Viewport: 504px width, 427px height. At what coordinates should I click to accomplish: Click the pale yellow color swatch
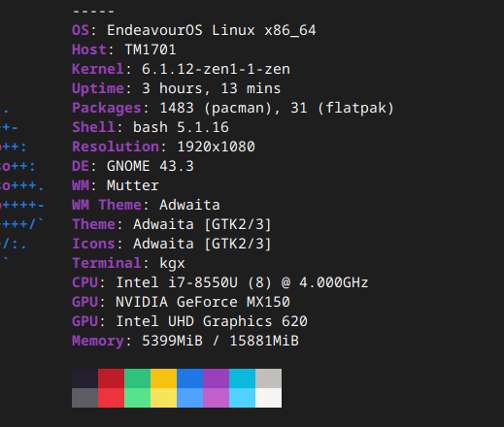click(x=163, y=398)
